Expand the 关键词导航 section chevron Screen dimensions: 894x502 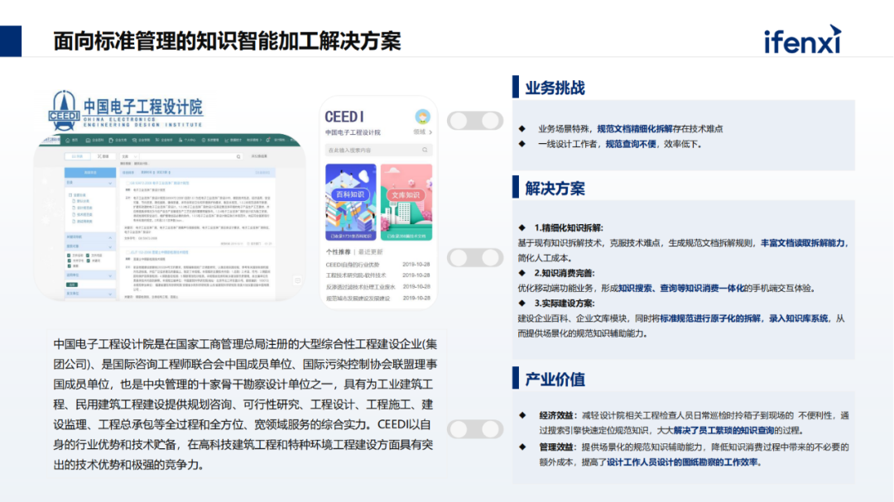pos(110,237)
